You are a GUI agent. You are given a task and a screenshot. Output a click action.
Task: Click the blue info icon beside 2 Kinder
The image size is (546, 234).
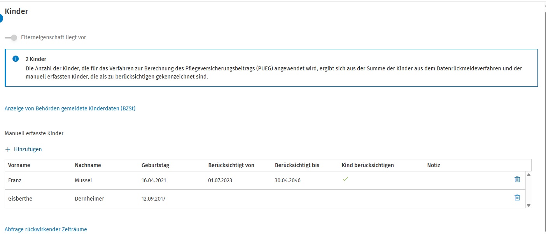pos(16,59)
